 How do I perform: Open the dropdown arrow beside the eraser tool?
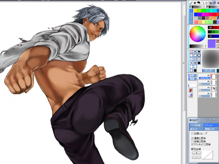click(x=218, y=3)
